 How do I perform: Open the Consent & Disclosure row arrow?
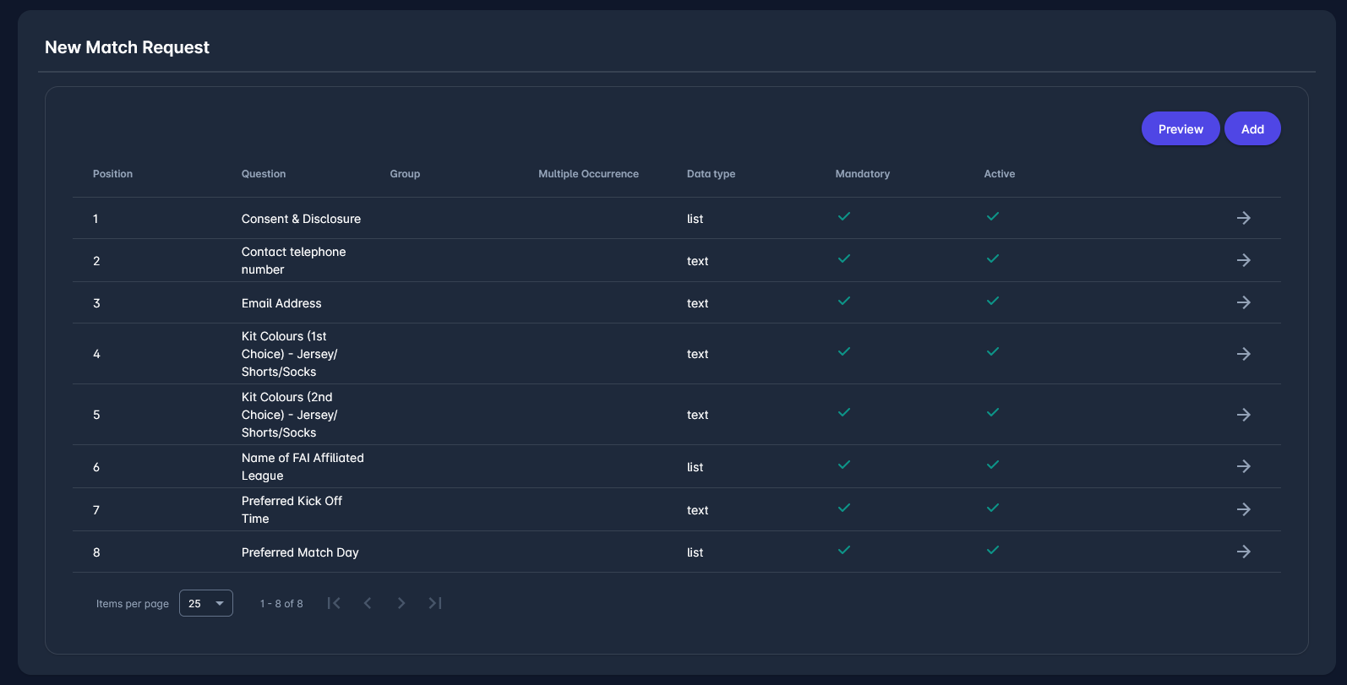1243,218
